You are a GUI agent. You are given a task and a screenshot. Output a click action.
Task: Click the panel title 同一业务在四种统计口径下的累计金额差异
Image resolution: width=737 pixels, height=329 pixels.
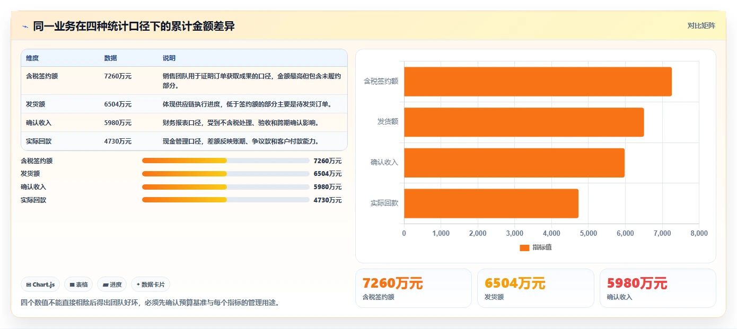134,26
